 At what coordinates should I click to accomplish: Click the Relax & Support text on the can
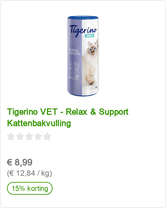tap(74, 52)
